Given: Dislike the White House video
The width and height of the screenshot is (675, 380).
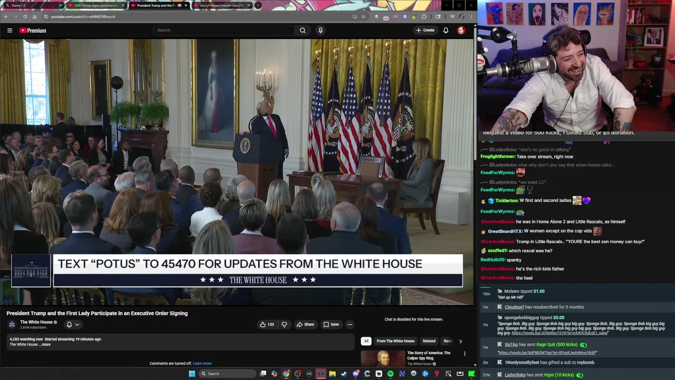Looking at the screenshot, I should (x=284, y=325).
